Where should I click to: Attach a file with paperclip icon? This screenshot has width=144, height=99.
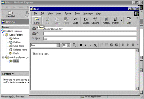pos(106,21)
